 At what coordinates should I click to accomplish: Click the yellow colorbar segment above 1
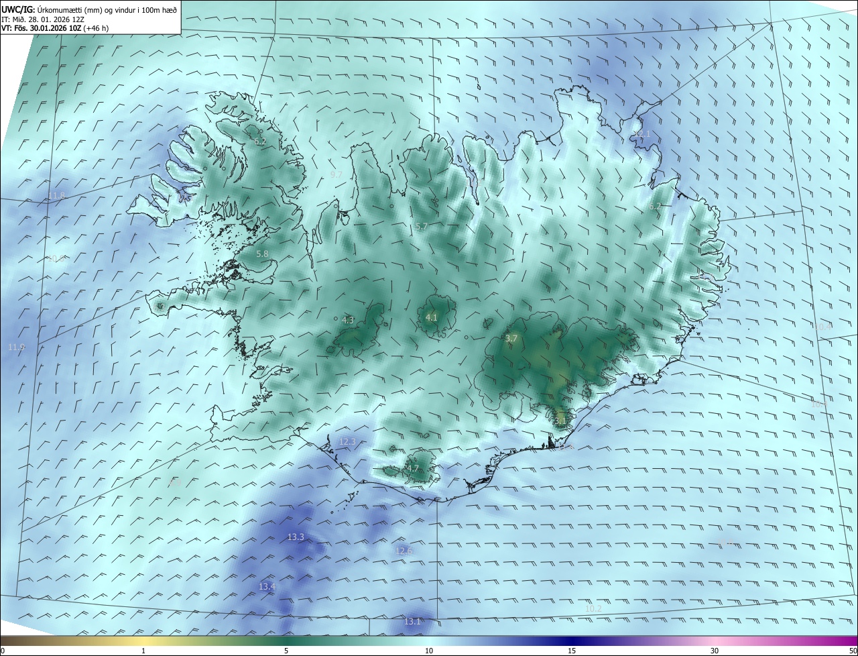143,641
